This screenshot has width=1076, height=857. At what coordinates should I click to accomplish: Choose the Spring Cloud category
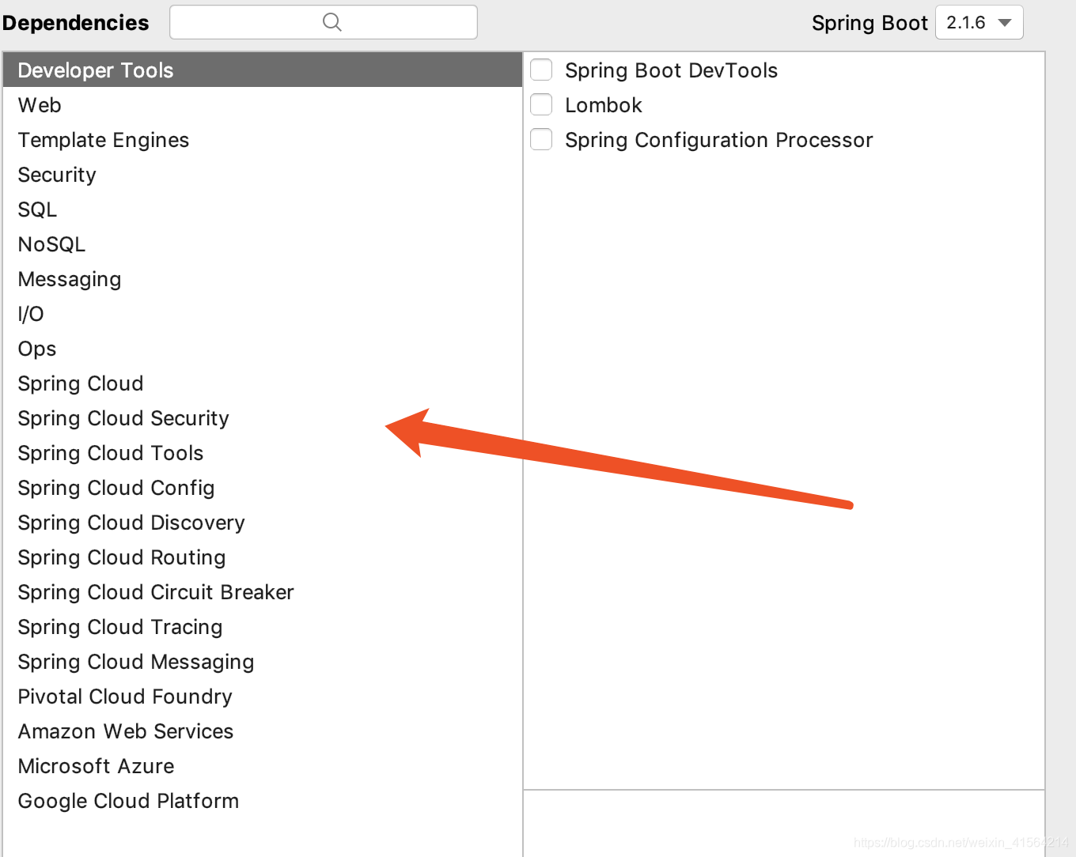(x=263, y=383)
